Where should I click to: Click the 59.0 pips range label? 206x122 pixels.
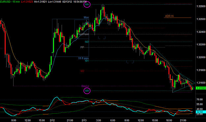[84, 58]
